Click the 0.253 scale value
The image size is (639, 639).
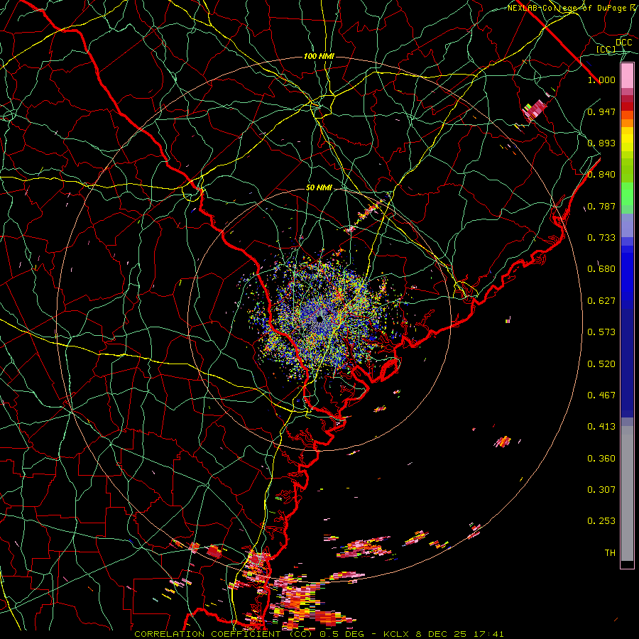tap(601, 521)
